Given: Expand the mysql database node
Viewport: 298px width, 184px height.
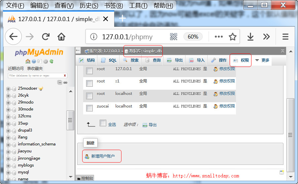Looking at the screenshot, I should [8, 172].
